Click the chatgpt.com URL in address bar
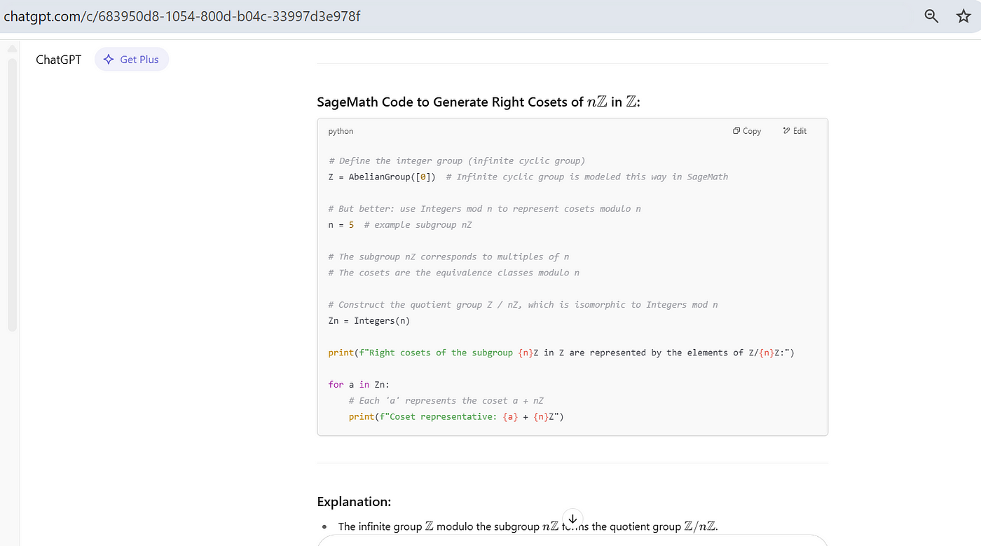Screen dimensions: 981x546 [182, 15]
